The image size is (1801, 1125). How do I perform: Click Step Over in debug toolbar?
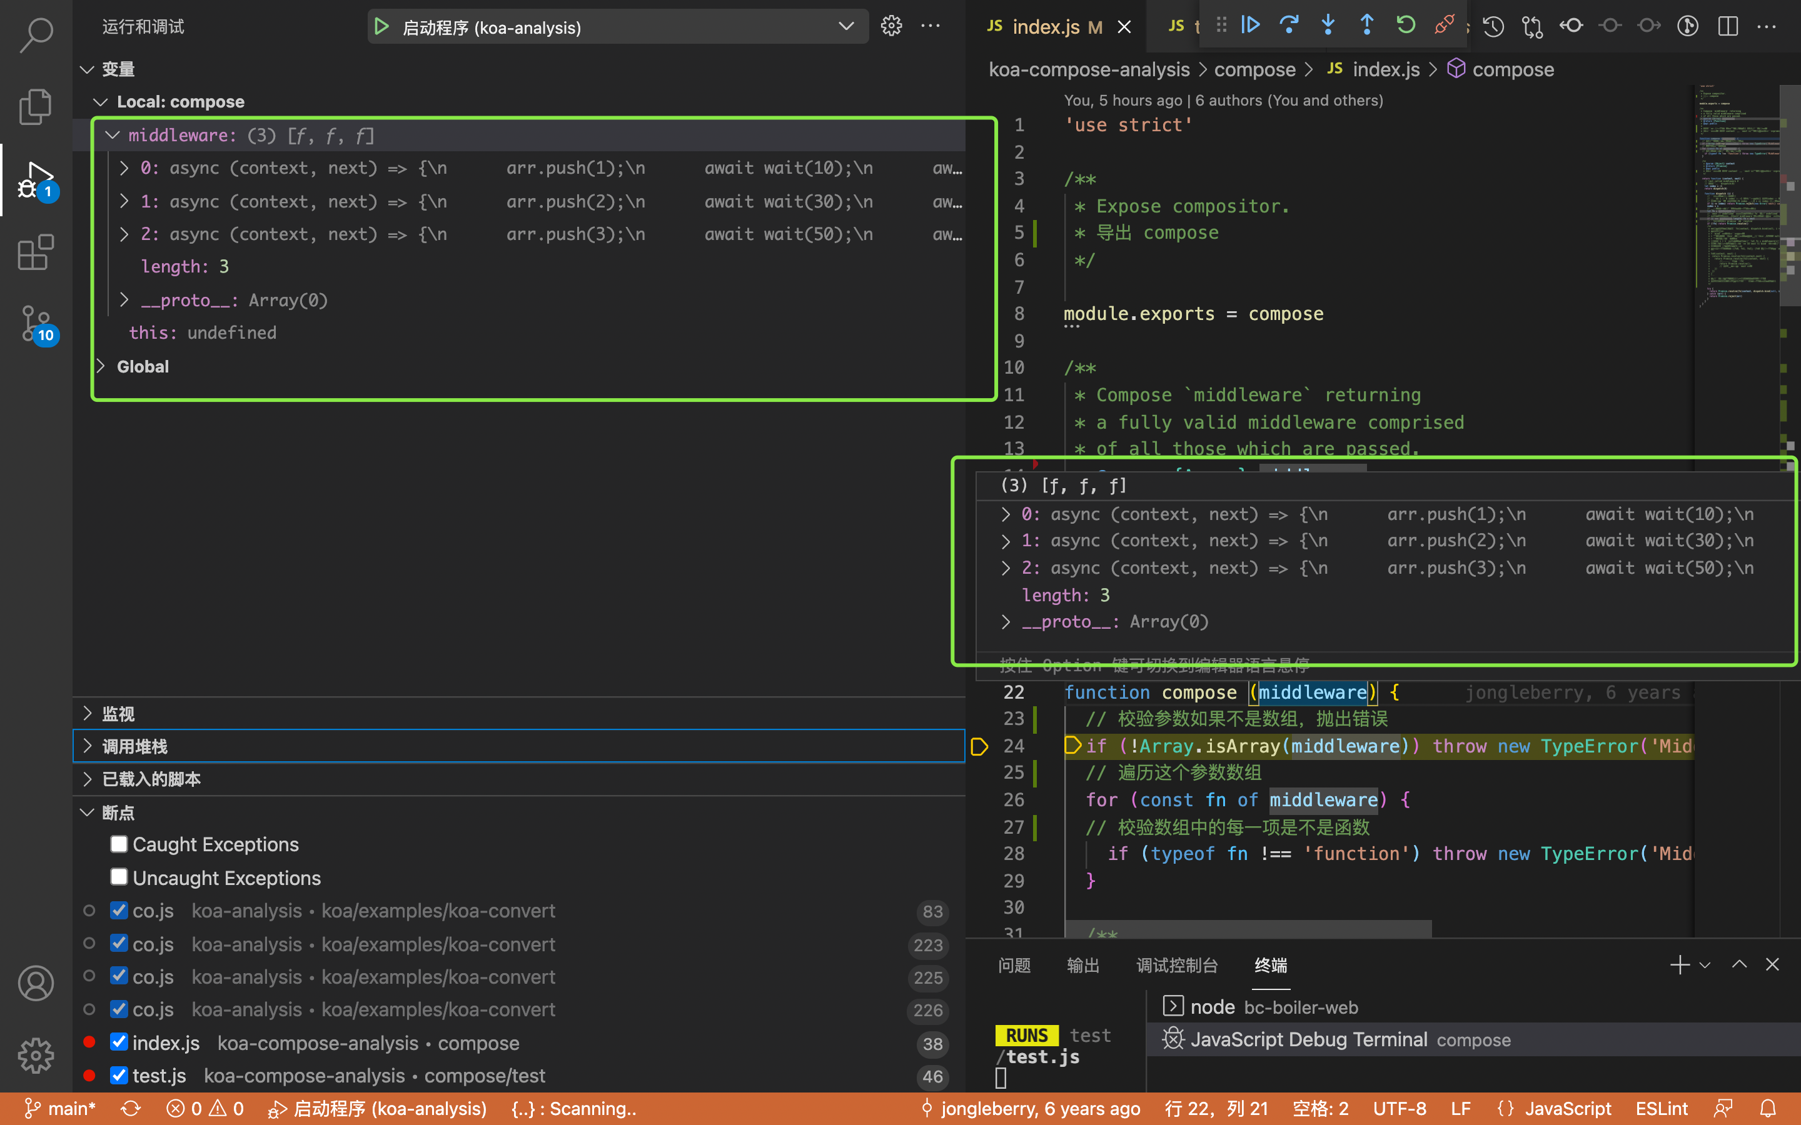tap(1289, 25)
